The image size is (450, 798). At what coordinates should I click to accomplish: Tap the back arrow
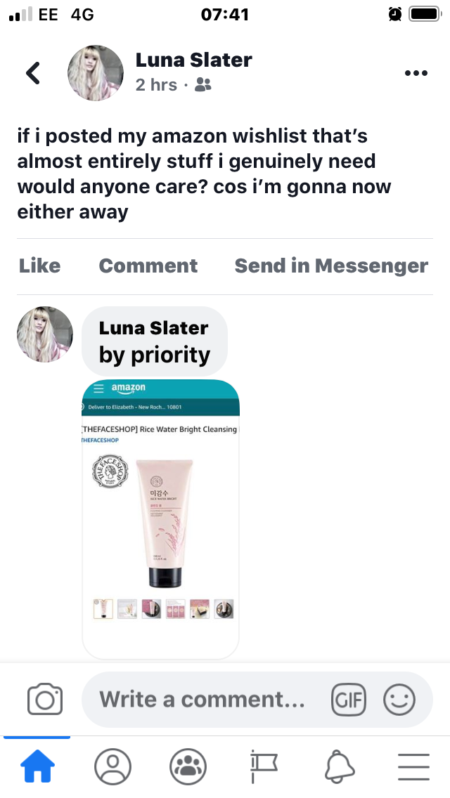(x=33, y=73)
